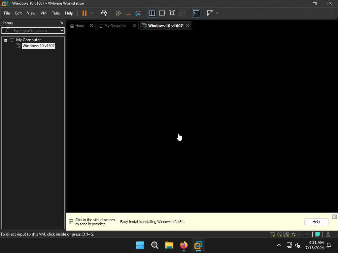
Task: Open the File menu
Action: click(x=7, y=13)
